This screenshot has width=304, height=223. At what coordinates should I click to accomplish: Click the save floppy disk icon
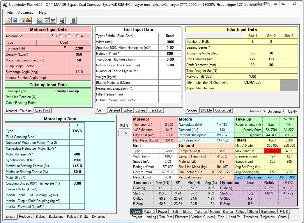(15, 20)
